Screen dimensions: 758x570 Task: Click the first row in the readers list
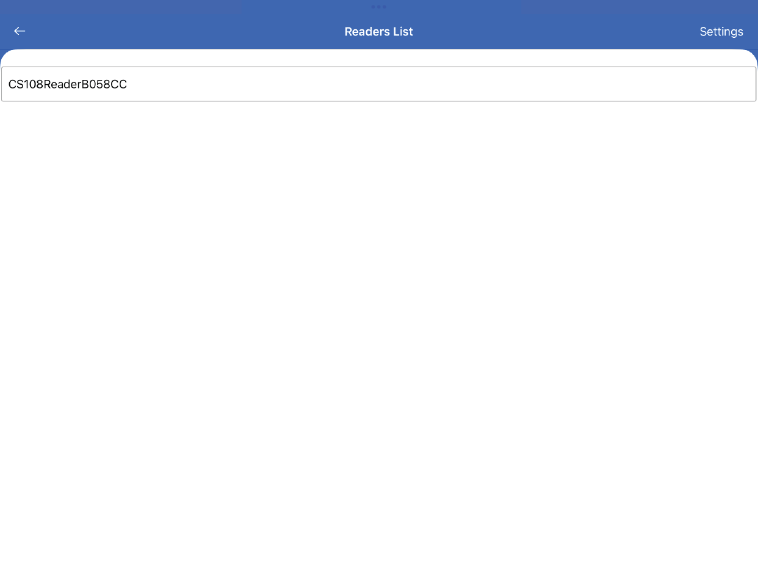pyautogui.click(x=378, y=84)
